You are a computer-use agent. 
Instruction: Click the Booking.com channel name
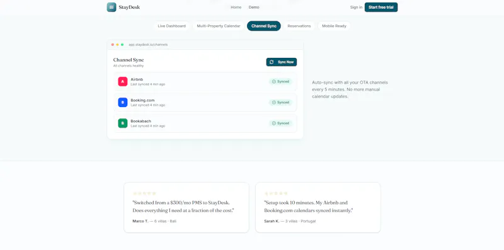(x=143, y=100)
